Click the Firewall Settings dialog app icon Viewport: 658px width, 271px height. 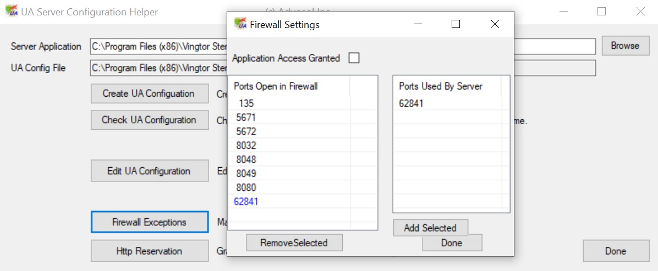coord(240,24)
